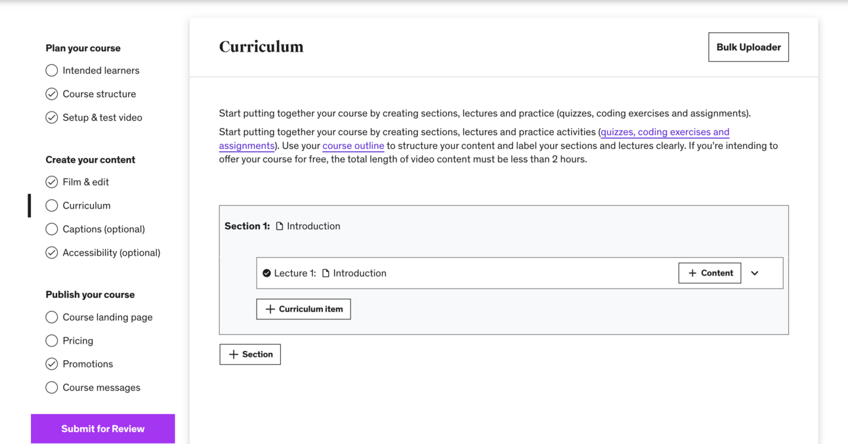Select the Pricing circle in sidebar

tap(52, 340)
